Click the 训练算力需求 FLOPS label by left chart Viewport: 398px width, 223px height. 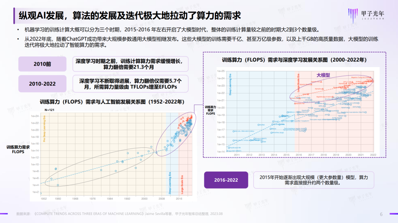pos(18,149)
